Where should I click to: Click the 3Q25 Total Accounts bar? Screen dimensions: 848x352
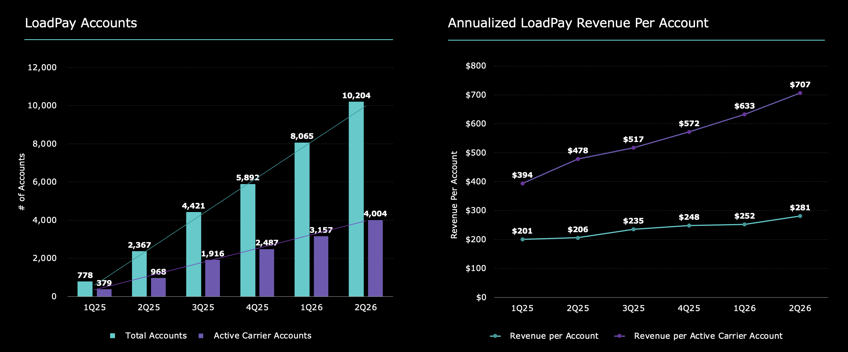tap(194, 254)
